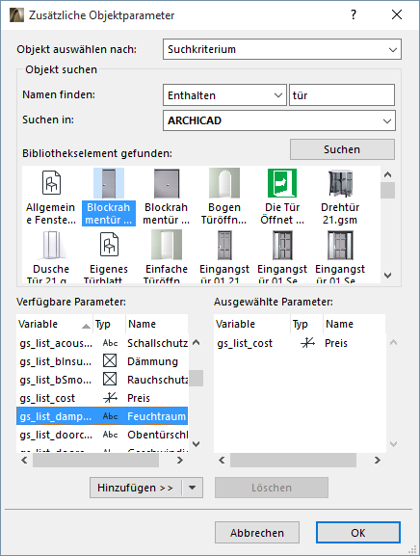Click the boolean type icon of Dämmung row
The height and width of the screenshot is (556, 420).
coord(110,361)
